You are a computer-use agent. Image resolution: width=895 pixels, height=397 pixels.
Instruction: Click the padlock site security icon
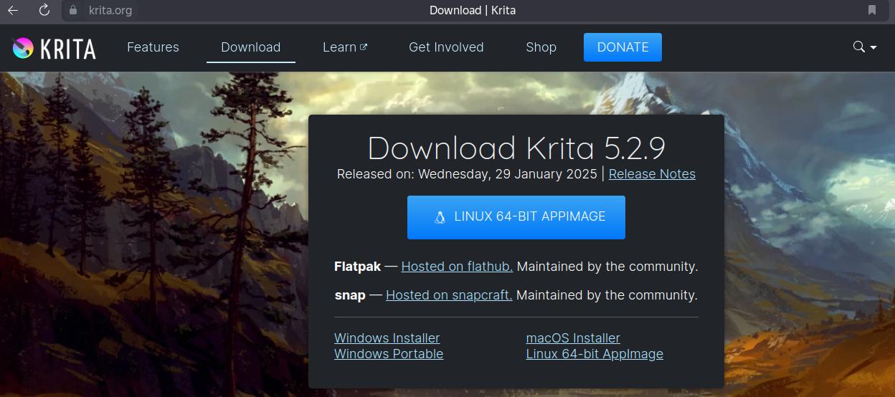coord(72,10)
